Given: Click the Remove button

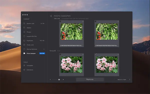Looking at the screenshot, I should [90, 79].
